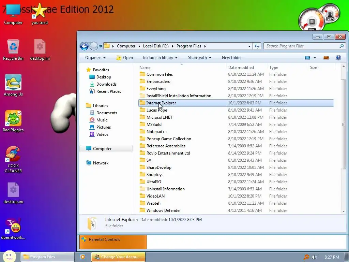Screen dimensions: 349x262
Task: Click the Forward navigation arrow in Explorer
Action: [x=94, y=46]
